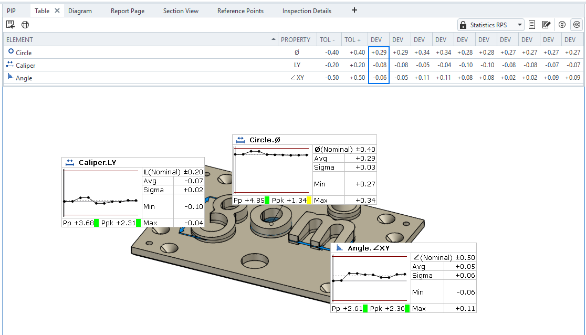Click the Caliper.LY label title icon
Image resolution: width=586 pixels, height=335 pixels.
point(69,162)
